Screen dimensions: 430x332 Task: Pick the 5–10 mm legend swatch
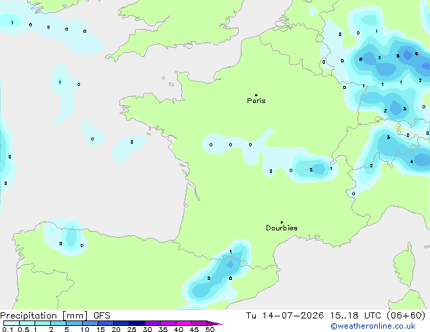pyautogui.click(x=74, y=323)
